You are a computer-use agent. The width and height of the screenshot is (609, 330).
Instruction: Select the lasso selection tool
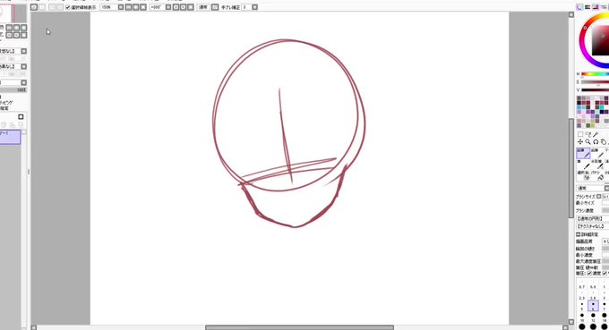tap(588, 134)
